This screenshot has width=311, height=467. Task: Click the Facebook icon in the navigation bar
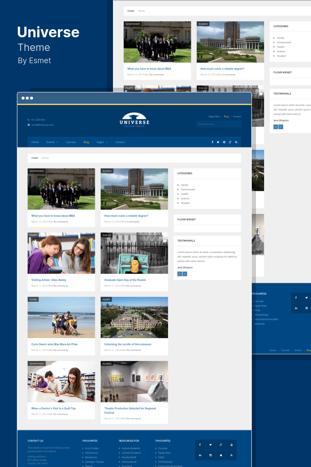212,142
